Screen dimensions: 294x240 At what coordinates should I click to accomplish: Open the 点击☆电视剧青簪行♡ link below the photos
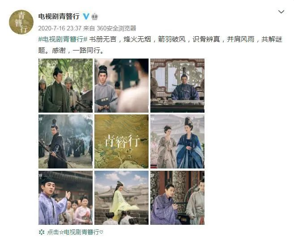pyautogui.click(x=75, y=232)
